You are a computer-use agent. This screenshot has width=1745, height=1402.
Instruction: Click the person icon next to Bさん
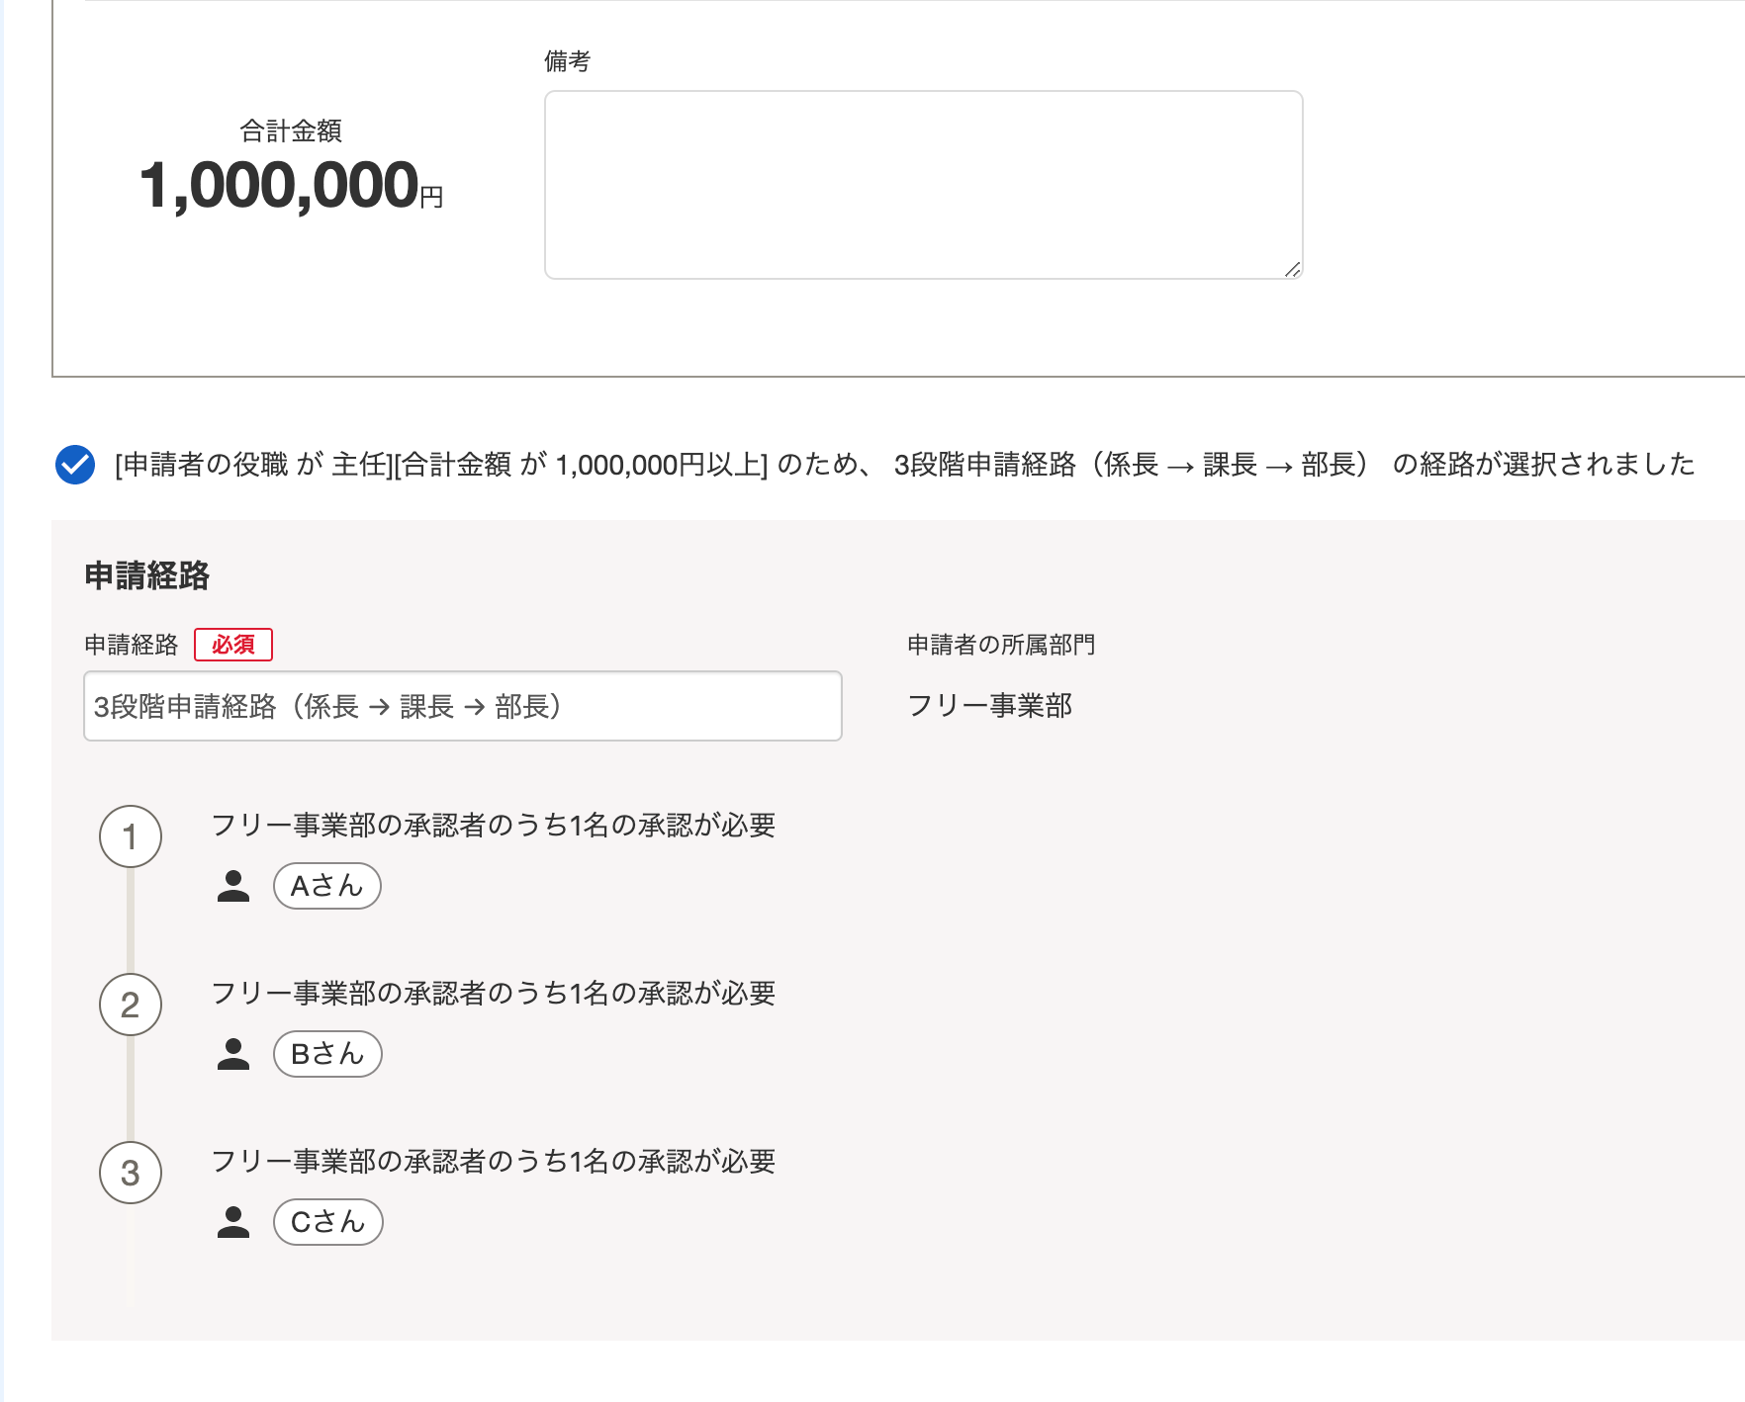tap(233, 1054)
